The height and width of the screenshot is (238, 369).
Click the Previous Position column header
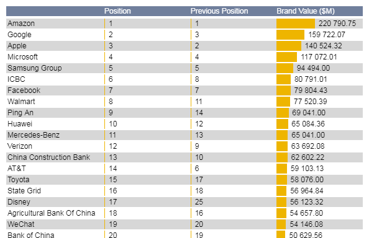tap(219, 11)
